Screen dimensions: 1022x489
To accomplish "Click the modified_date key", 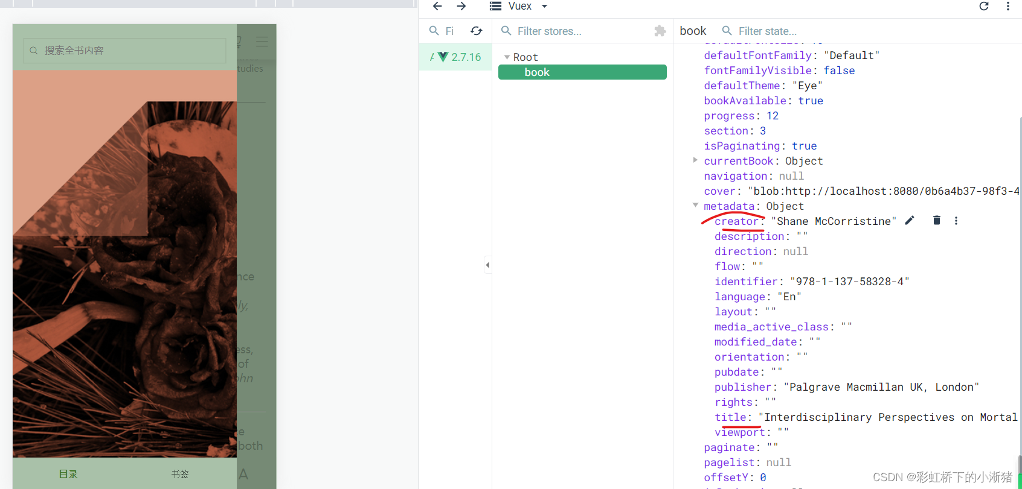I will pyautogui.click(x=756, y=342).
